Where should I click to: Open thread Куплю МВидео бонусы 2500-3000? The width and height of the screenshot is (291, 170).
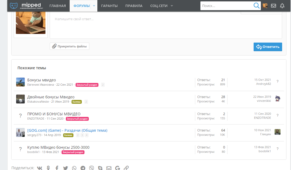coord(58,147)
